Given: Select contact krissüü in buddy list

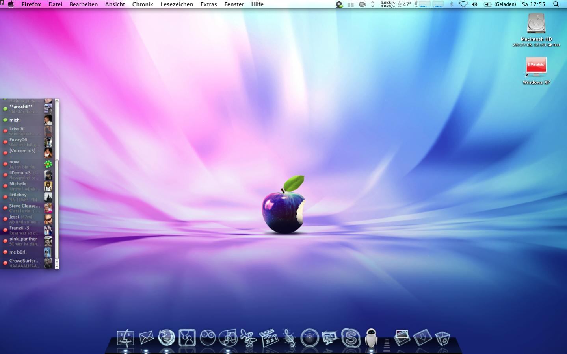Looking at the screenshot, I should coord(27,131).
